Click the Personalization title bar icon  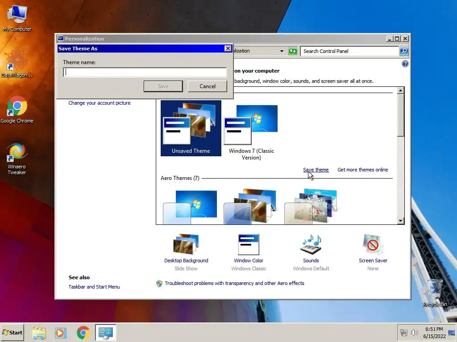coord(60,38)
